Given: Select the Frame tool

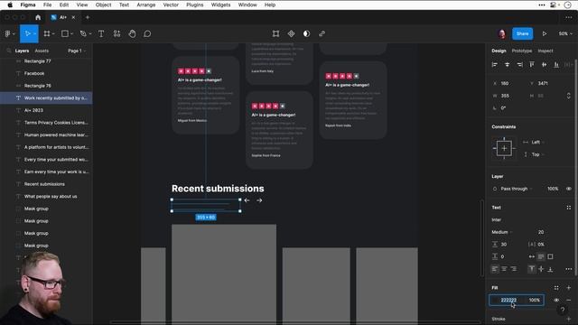Looking at the screenshot, I should (47, 34).
